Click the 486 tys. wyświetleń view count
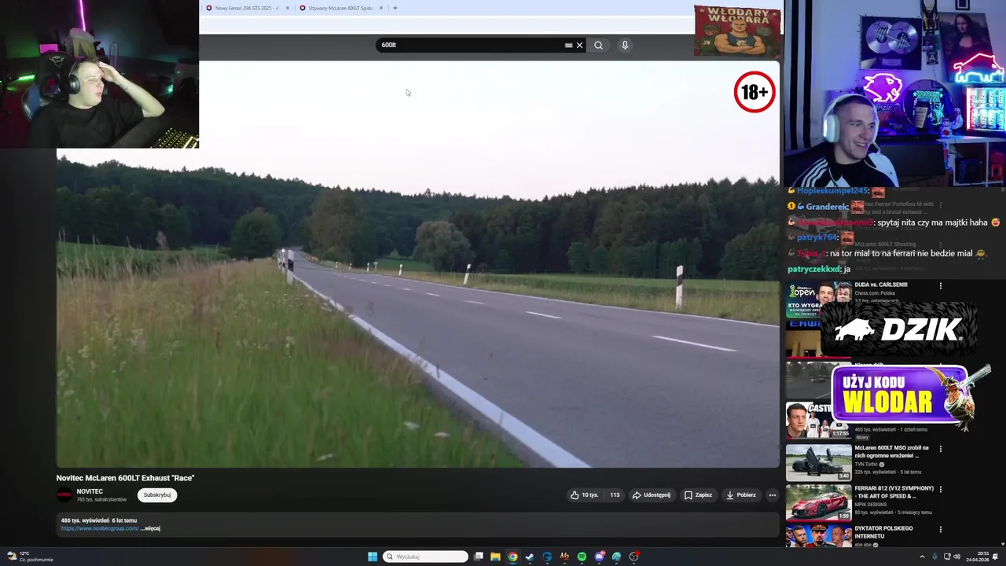This screenshot has height=566, width=1006. pos(85,520)
